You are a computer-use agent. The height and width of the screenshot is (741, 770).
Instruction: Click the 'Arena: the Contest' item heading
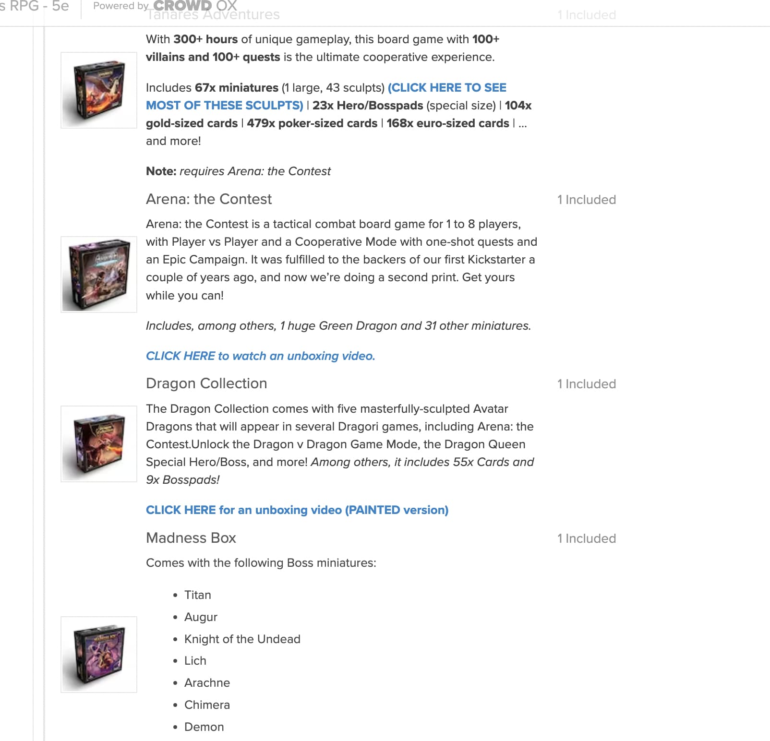pyautogui.click(x=209, y=199)
